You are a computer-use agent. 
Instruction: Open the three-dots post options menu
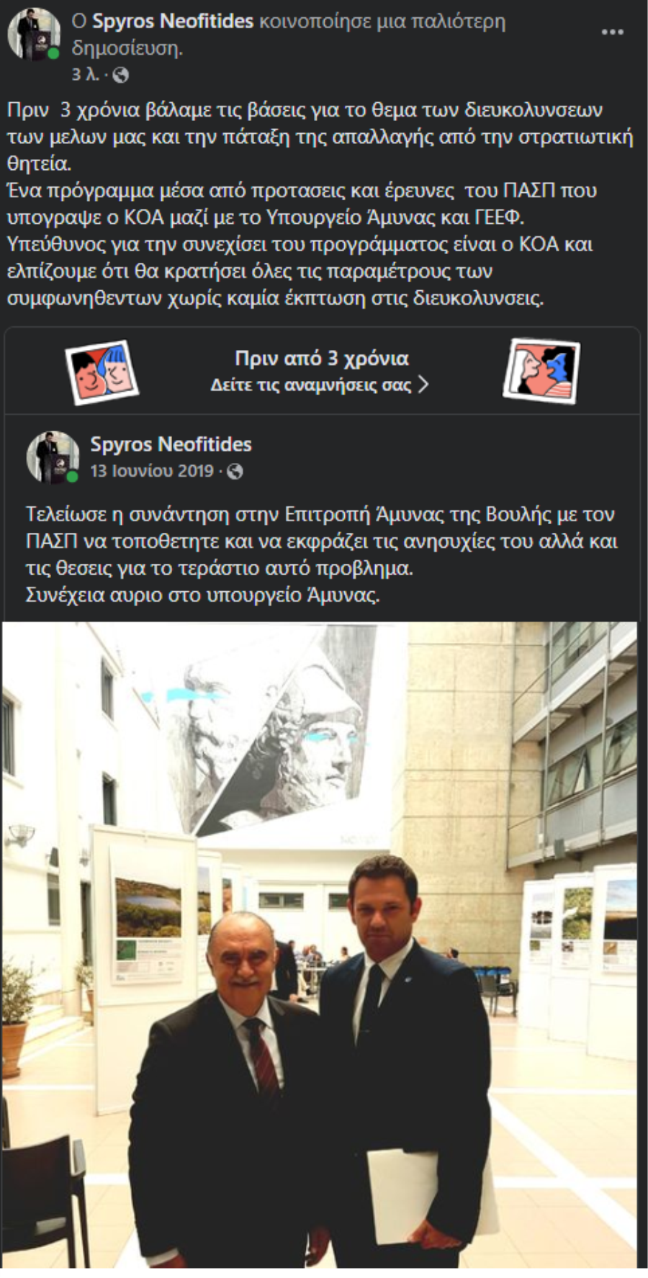tap(612, 32)
